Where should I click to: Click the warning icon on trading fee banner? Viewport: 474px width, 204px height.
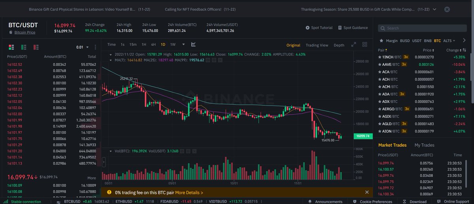pos(109,192)
